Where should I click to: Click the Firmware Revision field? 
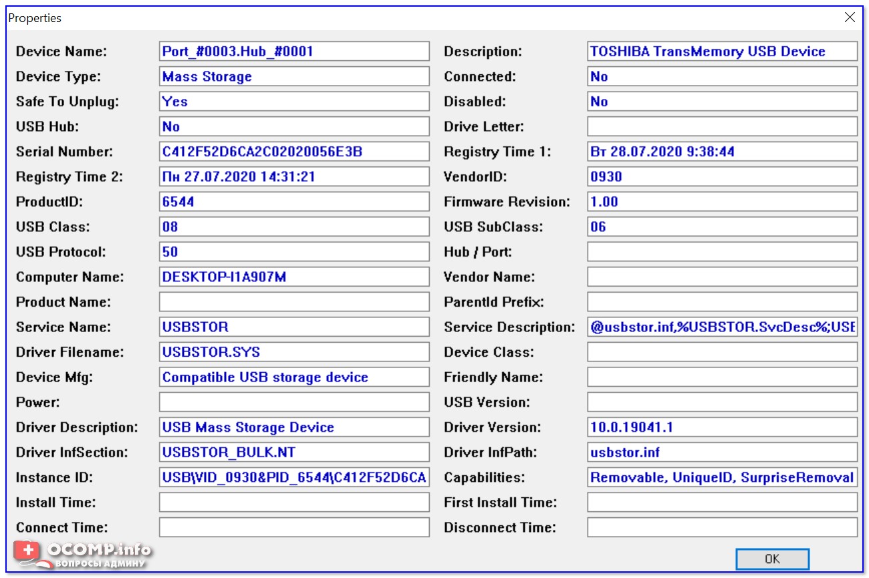[722, 202]
